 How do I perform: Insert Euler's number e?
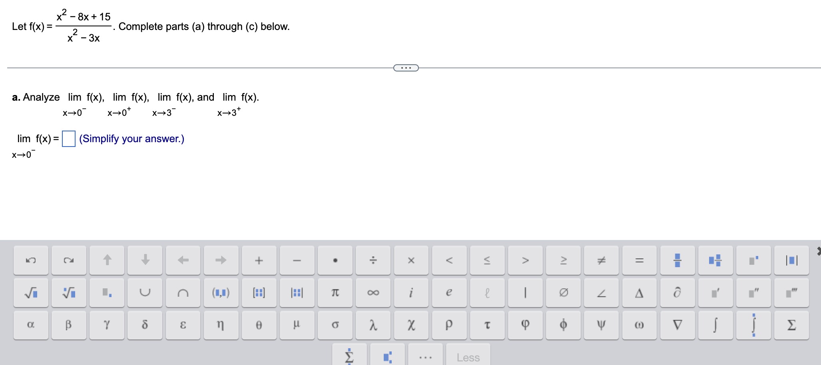tap(449, 293)
